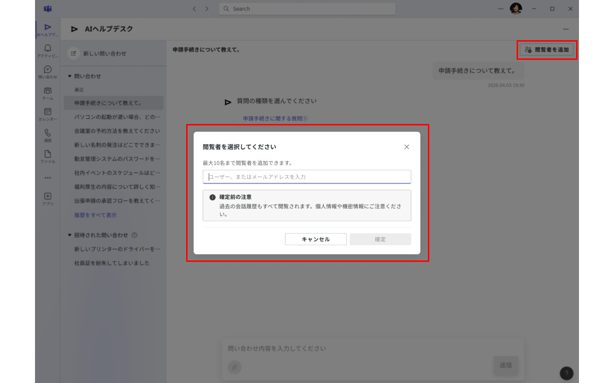Click the 送信 send button
Viewport: 614px width, 383px height.
506,365
